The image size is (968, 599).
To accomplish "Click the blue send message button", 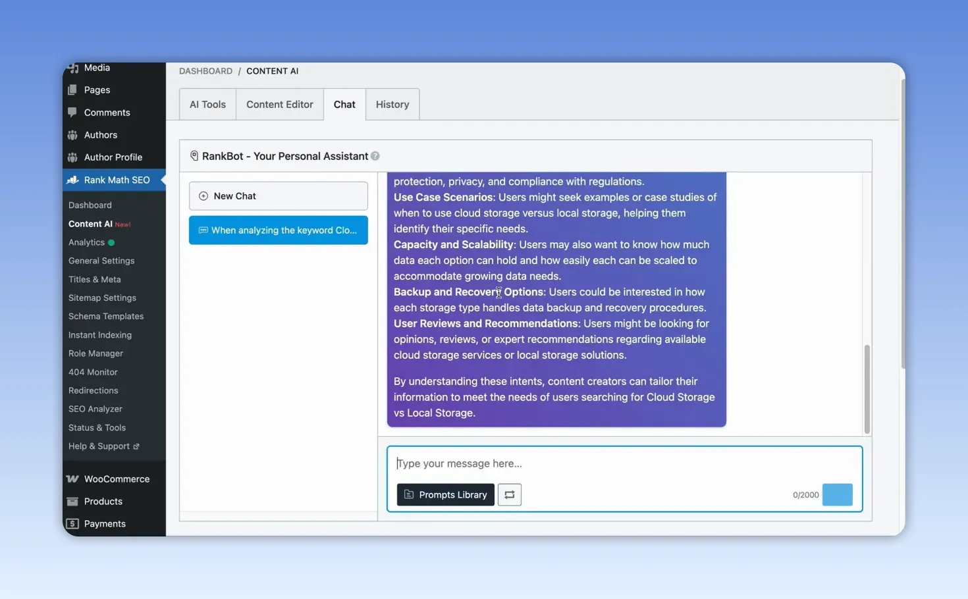I will click(838, 495).
